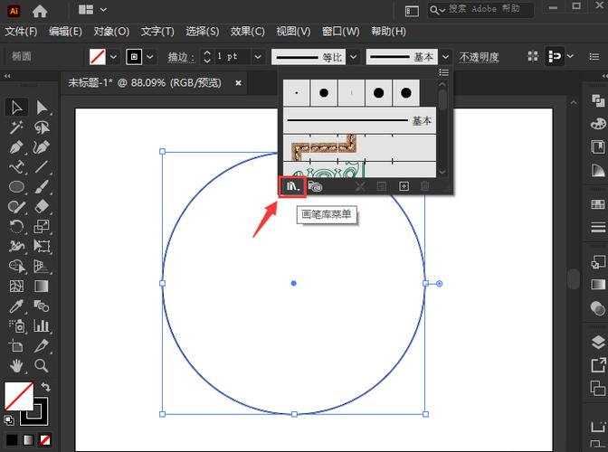Screen dimensions: 608x452
Task: Select the Magic Wand tool
Action: pos(16,127)
